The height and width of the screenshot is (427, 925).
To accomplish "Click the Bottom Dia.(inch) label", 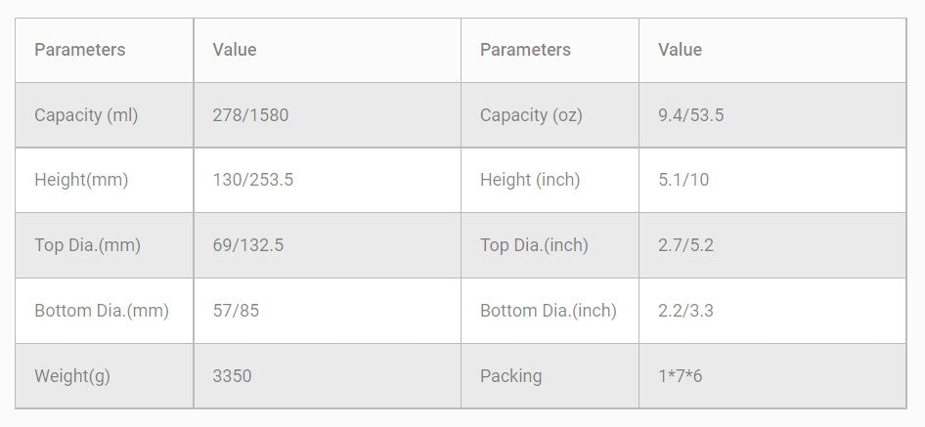I will (x=549, y=311).
